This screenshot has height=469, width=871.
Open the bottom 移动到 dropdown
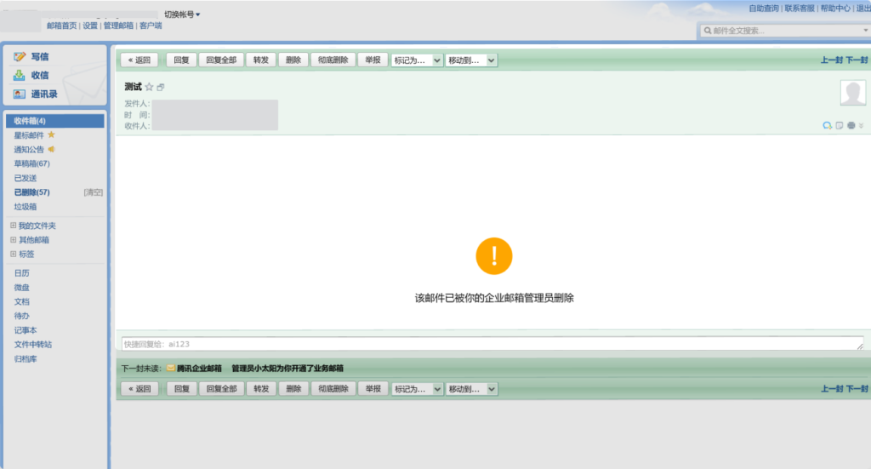click(472, 389)
